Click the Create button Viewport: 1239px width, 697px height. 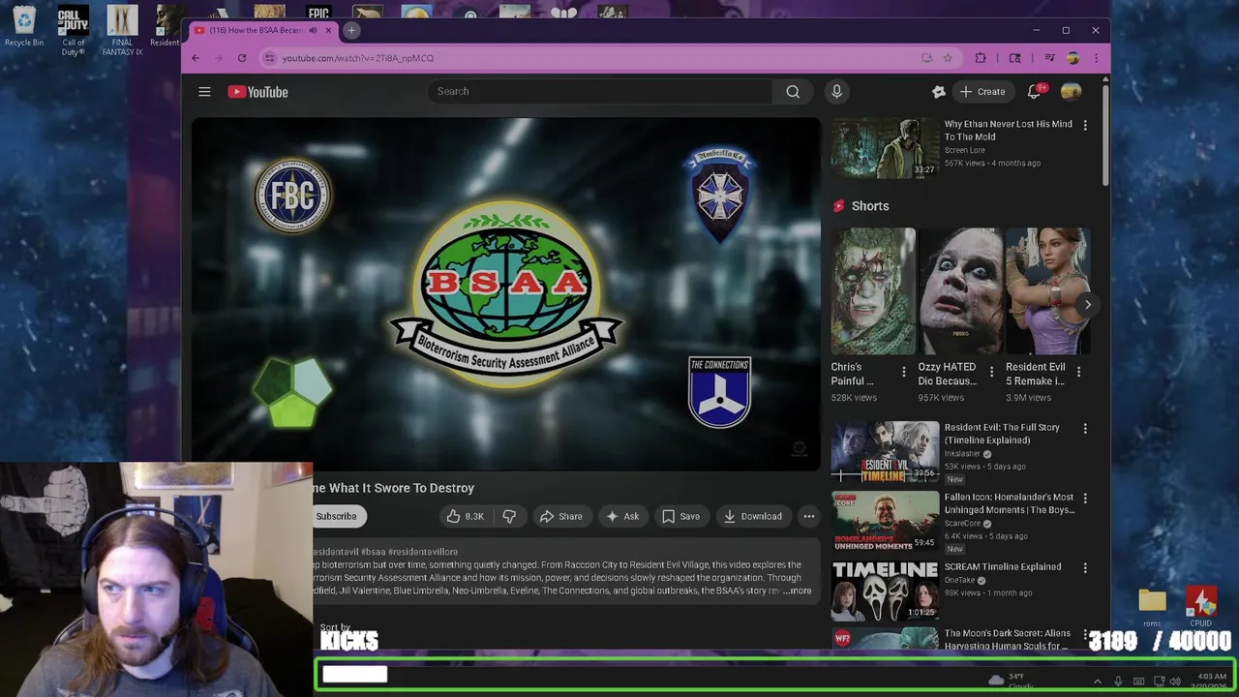[982, 91]
